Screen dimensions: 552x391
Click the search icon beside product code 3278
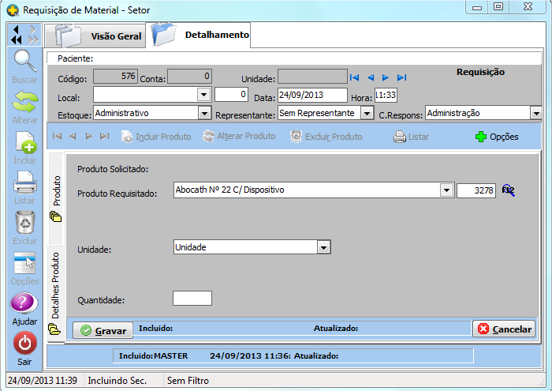[509, 190]
